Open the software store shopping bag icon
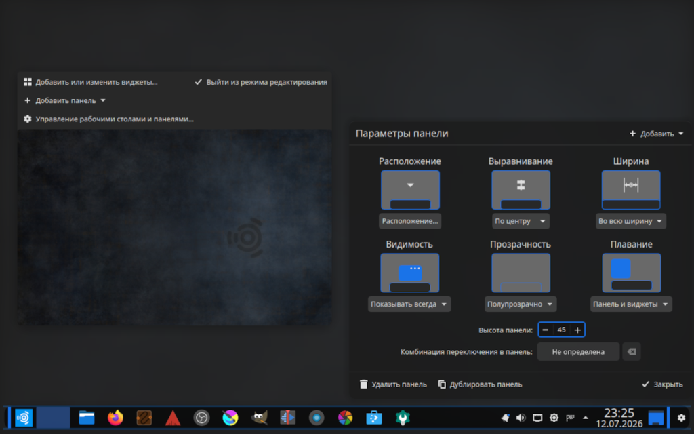 [374, 418]
